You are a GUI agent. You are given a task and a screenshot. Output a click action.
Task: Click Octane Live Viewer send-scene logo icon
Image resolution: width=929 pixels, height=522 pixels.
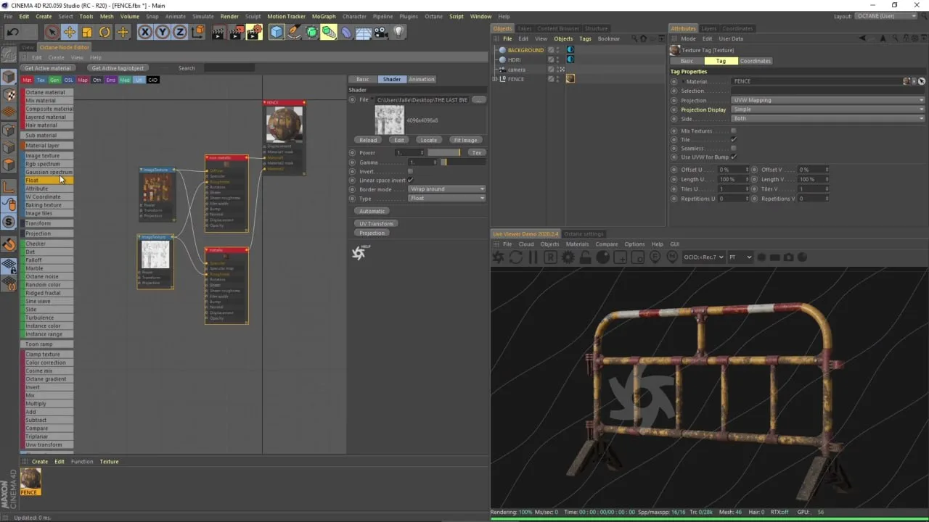[x=498, y=257]
